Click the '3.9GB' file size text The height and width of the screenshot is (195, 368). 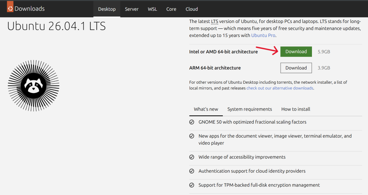click(x=324, y=68)
